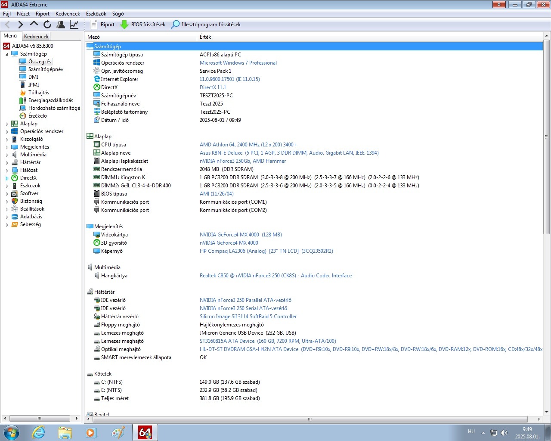
Task: Open the Paint palette taskbar icon
Action: pyautogui.click(x=118, y=432)
